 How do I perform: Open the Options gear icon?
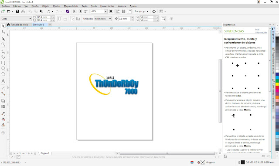tap(154, 11)
